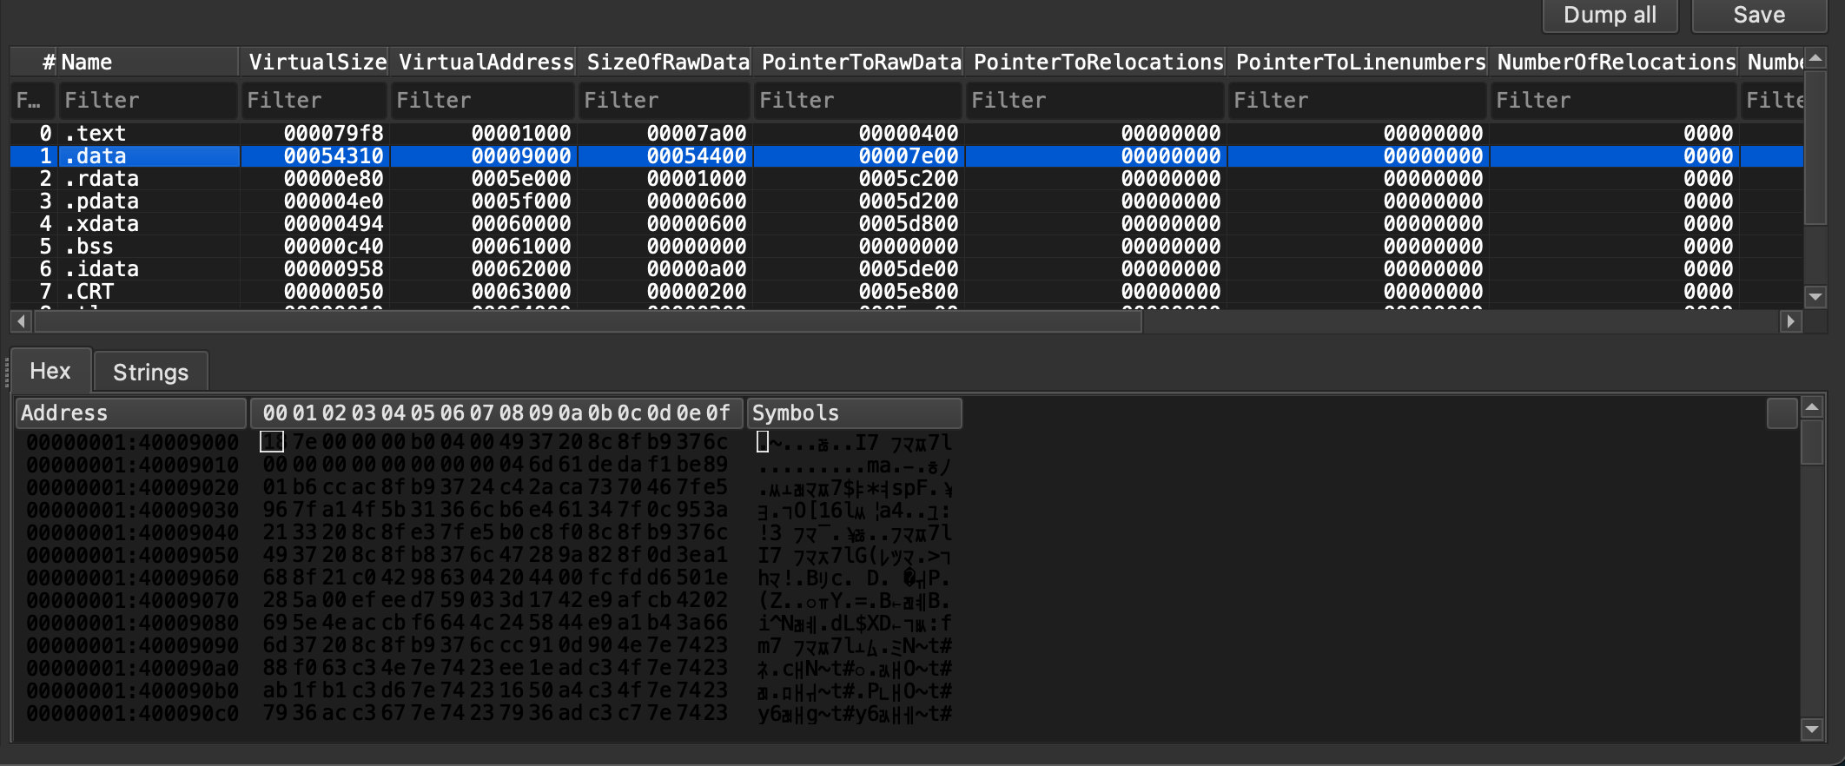Viewport: 1845px width, 766px height.
Task: Click the hex view up scroll arrow
Action: click(x=1812, y=406)
